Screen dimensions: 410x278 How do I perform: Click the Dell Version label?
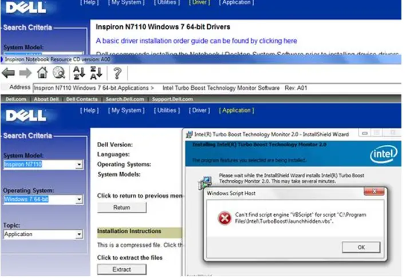[x=115, y=145]
